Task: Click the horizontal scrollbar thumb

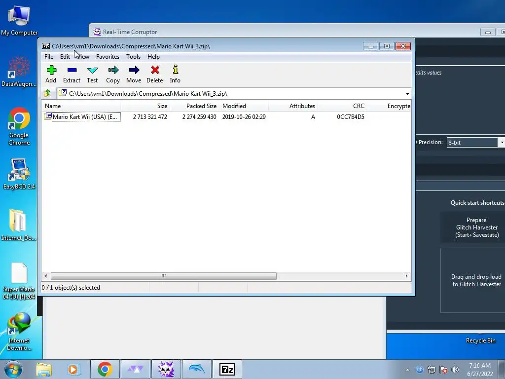Action: click(x=164, y=276)
